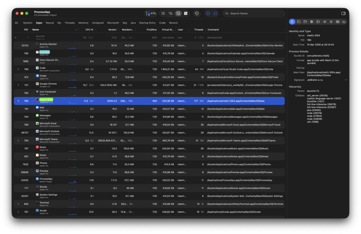Select the Unsigned filter tab
Viewport: 361px width, 234px height.
(x=98, y=23)
